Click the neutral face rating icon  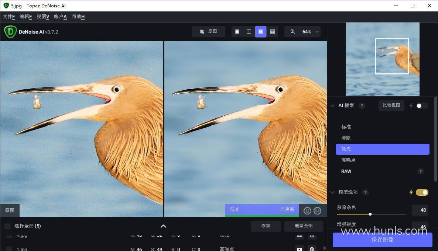(317, 210)
